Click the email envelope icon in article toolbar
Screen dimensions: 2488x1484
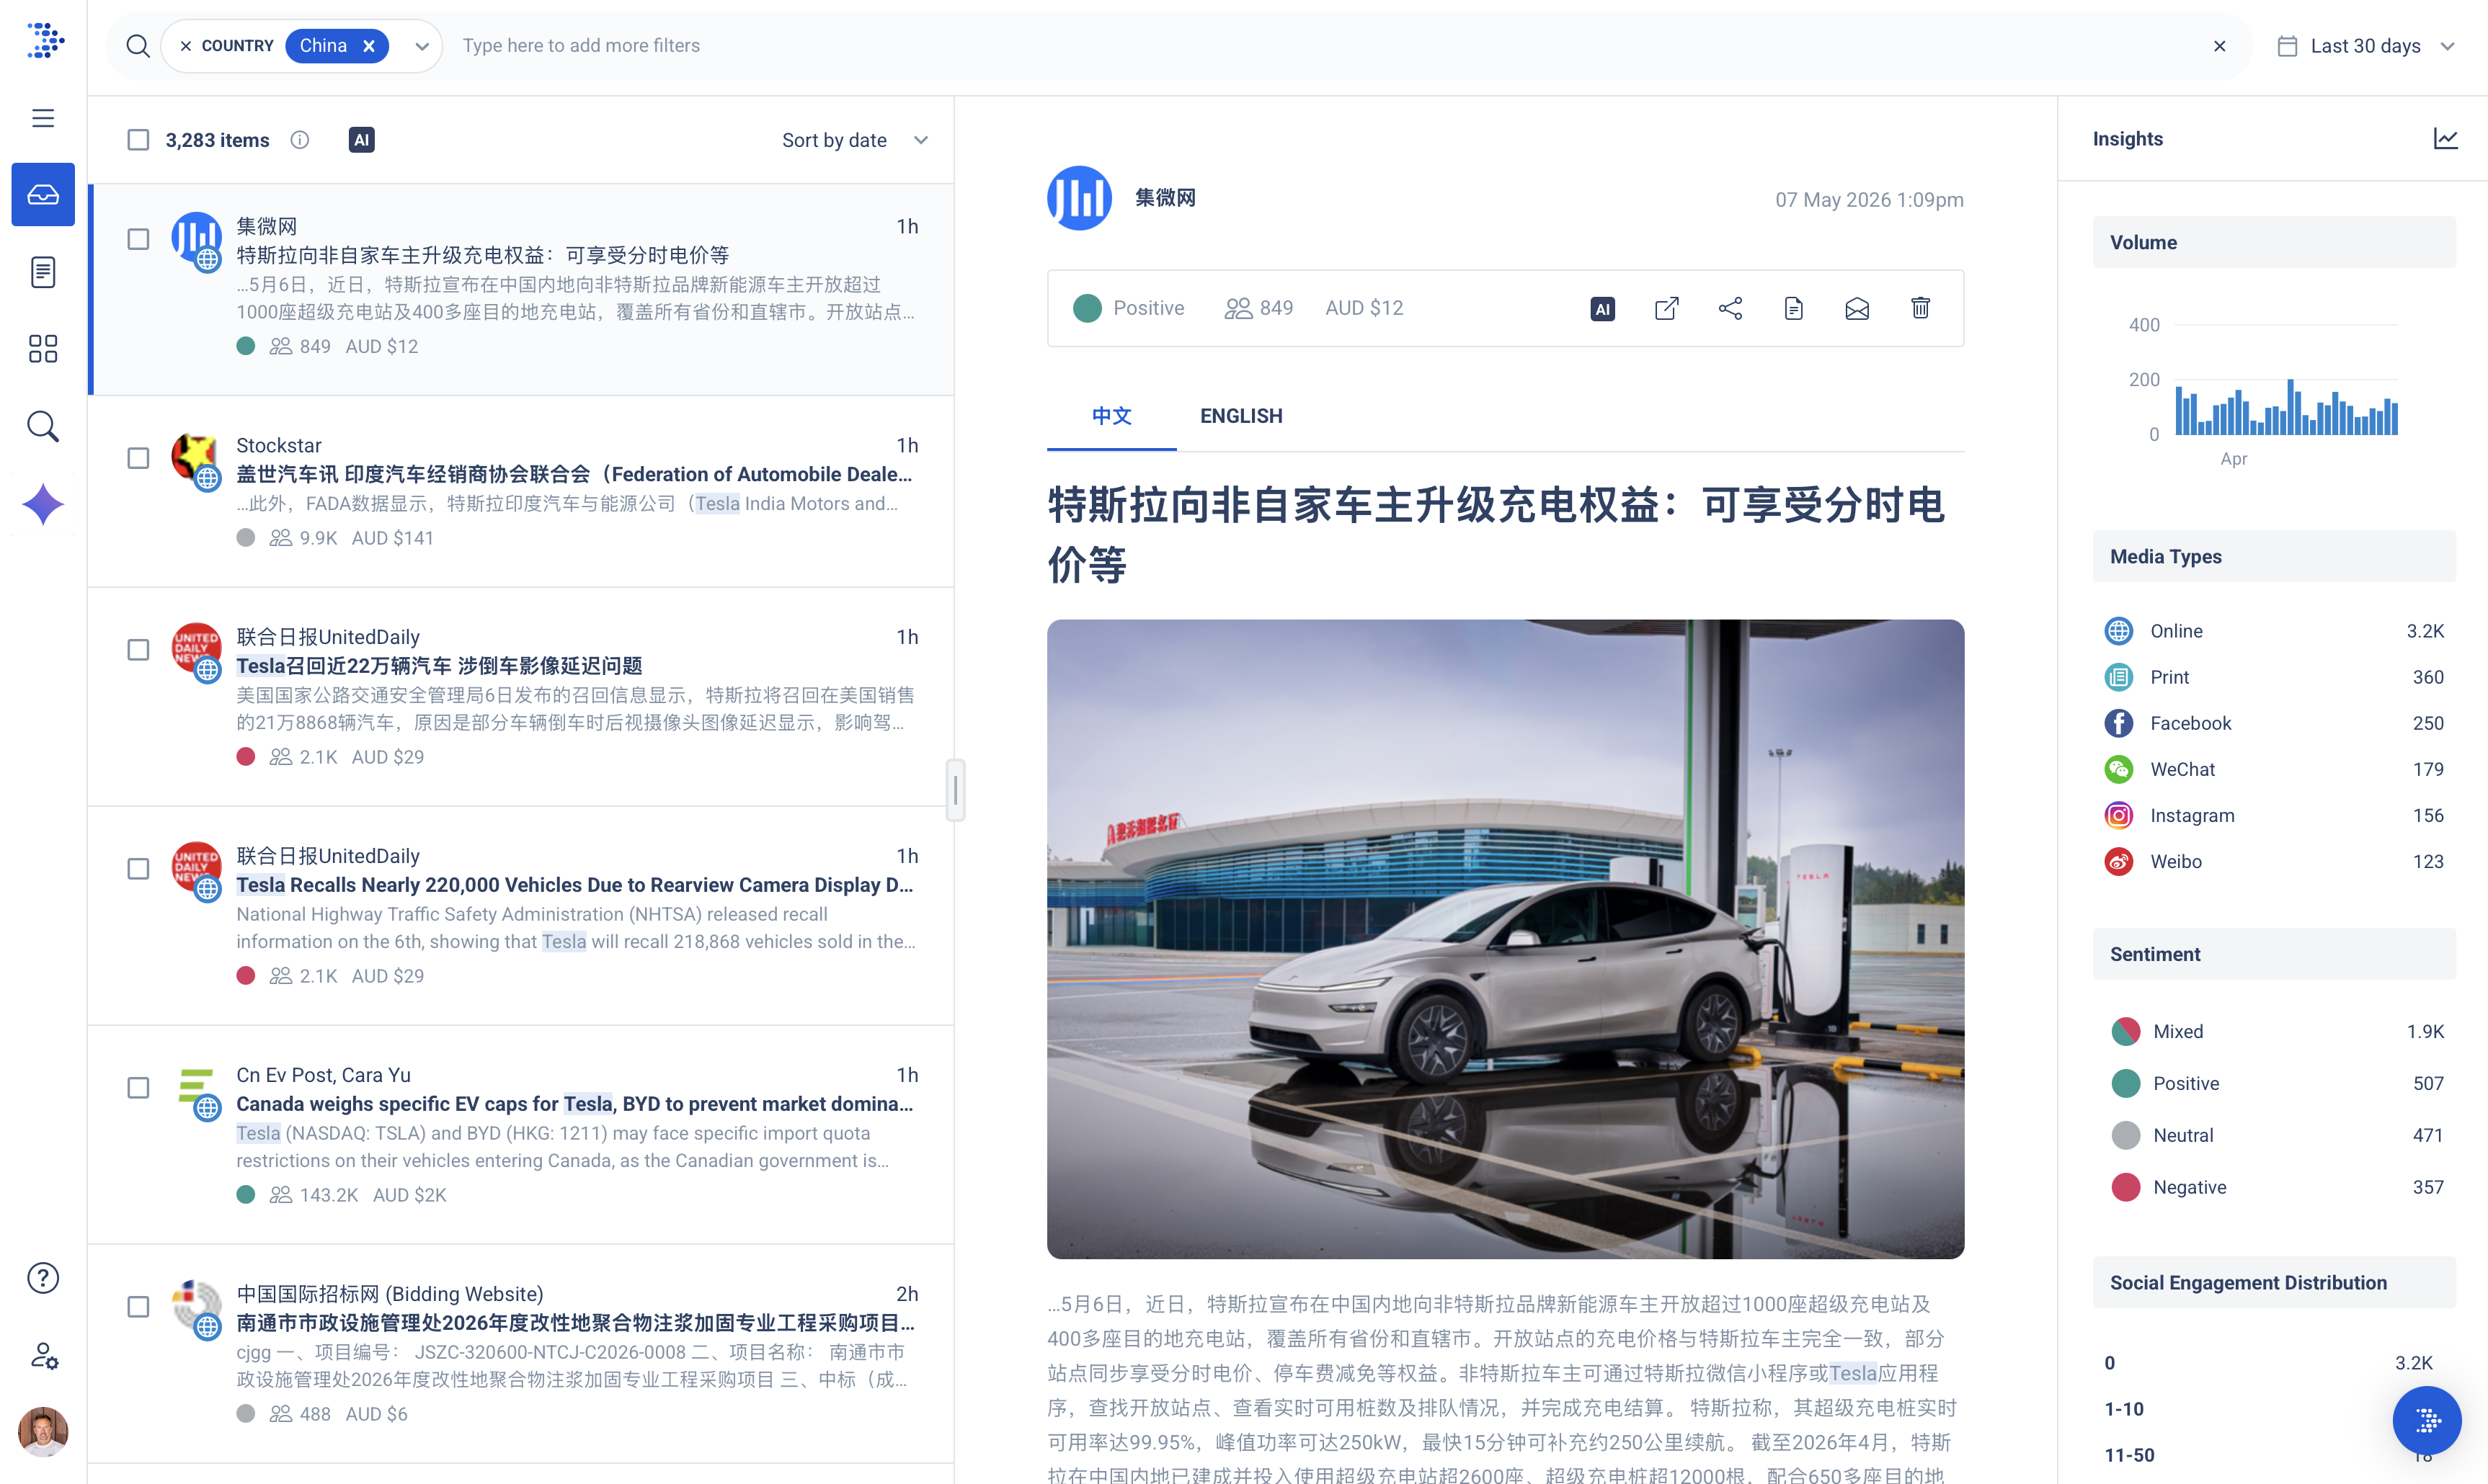[x=1857, y=308]
